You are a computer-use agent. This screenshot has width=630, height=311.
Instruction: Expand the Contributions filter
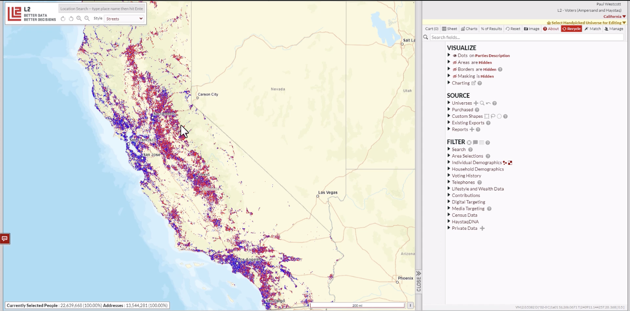click(449, 195)
